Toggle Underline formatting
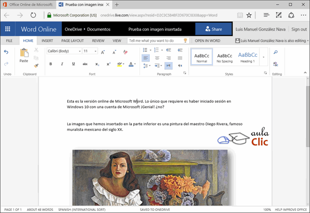The image size is (310, 213). coord(73,64)
